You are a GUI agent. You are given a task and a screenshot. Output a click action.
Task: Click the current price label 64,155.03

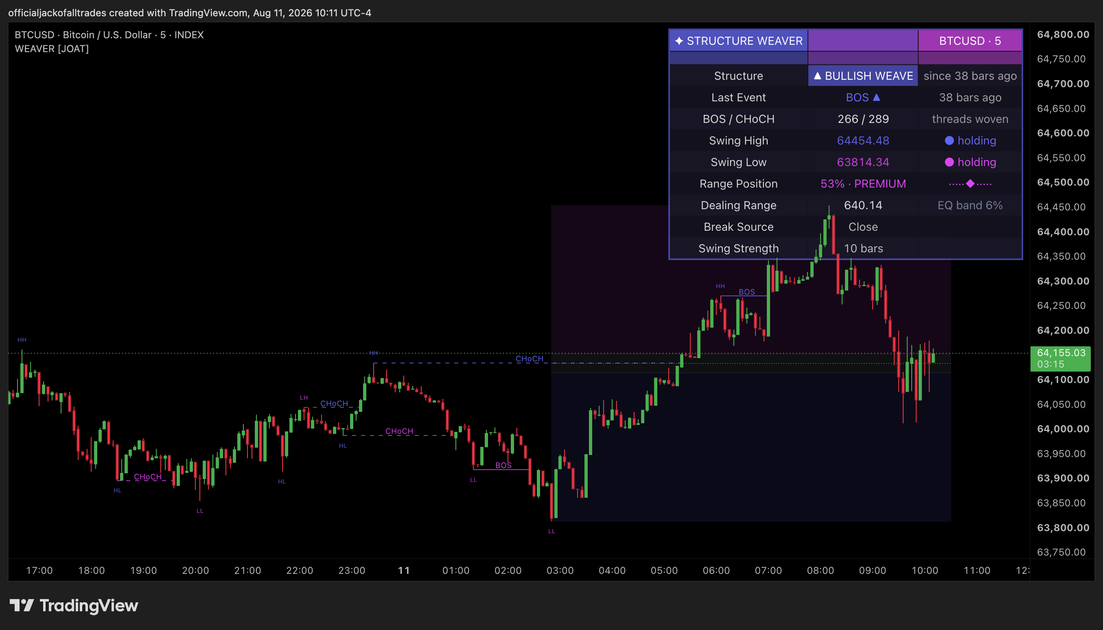pos(1061,359)
